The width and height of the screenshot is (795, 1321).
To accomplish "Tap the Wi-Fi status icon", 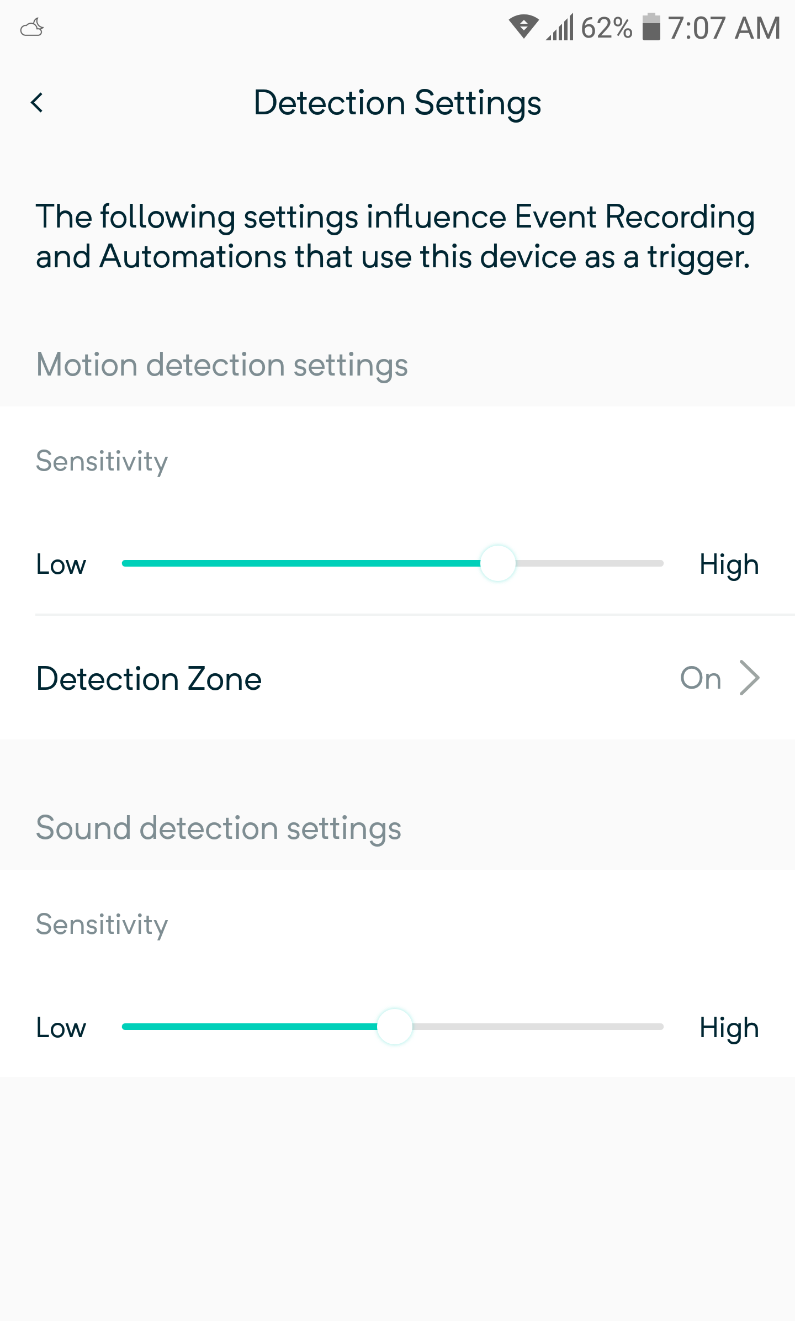I will point(523,27).
